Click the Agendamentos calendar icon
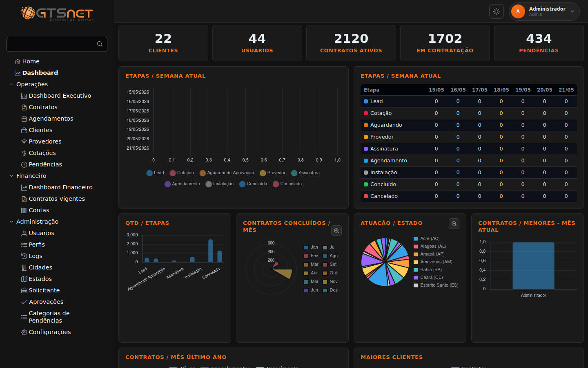Screen dimensions: 588x368 (24, 119)
